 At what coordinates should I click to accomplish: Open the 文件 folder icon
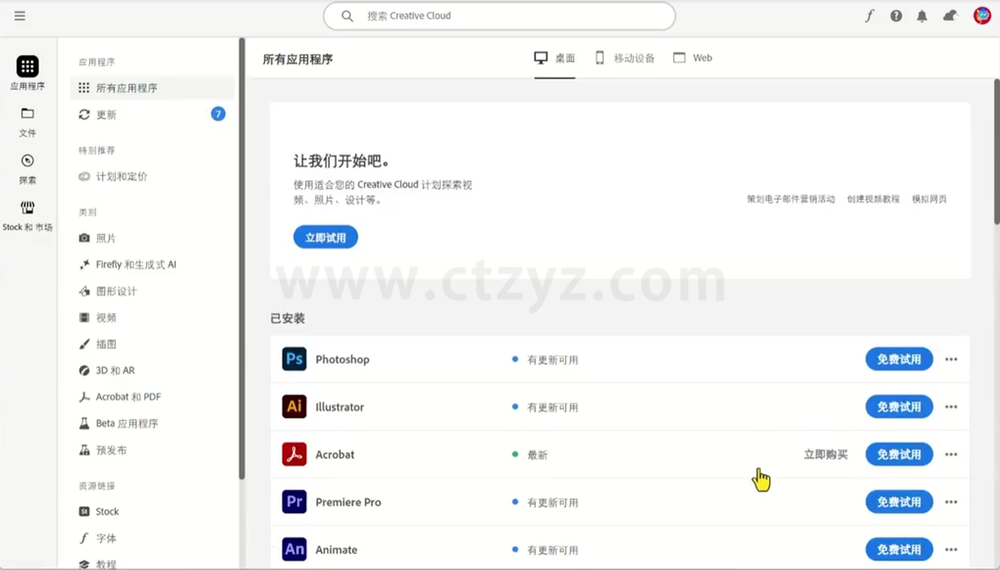(x=27, y=113)
